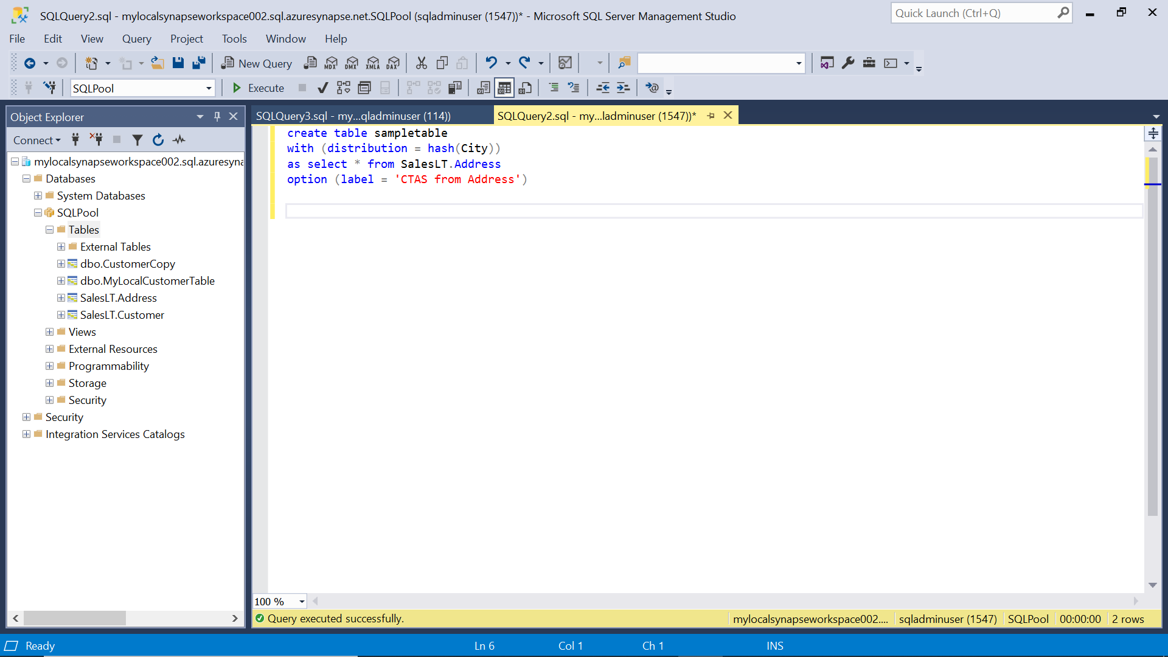Switch to the SQLQuery3.sql tab

tap(353, 116)
